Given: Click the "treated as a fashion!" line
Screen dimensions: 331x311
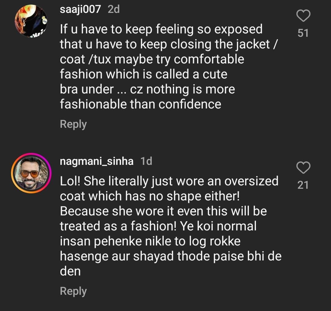Looking at the screenshot, I should click(x=158, y=226).
